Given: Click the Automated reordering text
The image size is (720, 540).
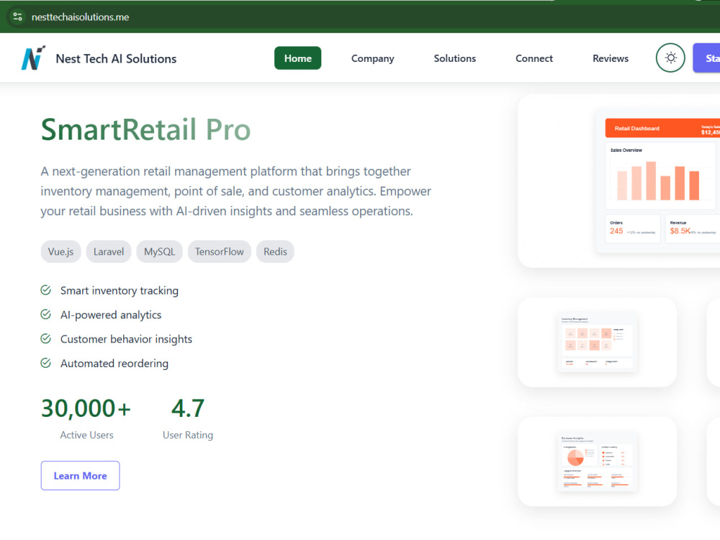Looking at the screenshot, I should [x=114, y=364].
